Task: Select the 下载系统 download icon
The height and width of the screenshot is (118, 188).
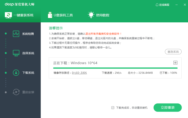Action: [16, 73]
